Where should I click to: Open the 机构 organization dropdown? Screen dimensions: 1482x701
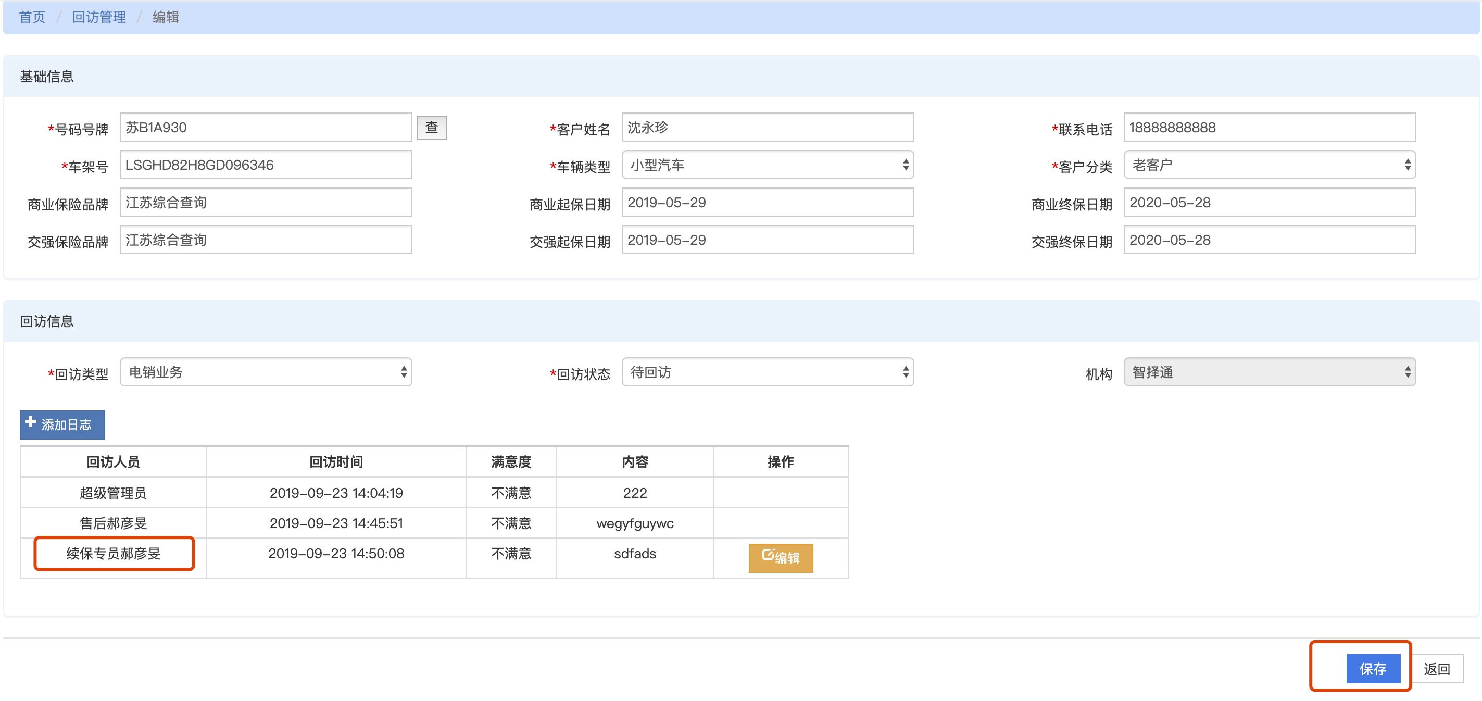pos(1269,372)
